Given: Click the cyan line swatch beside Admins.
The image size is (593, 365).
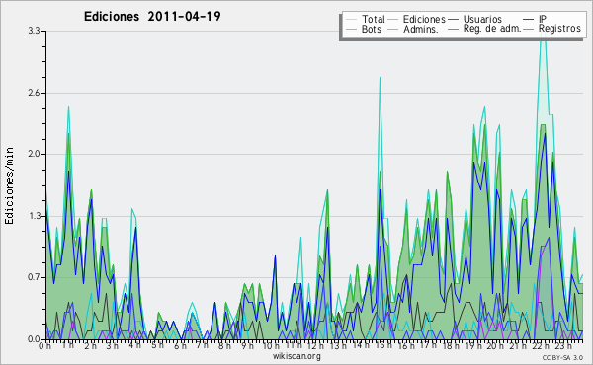Looking at the screenshot, I should click(393, 29).
